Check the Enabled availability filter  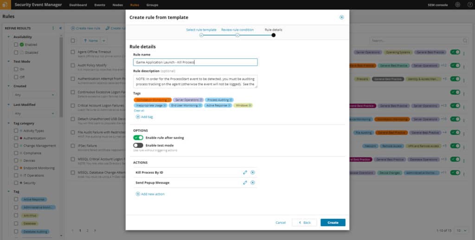pos(16,45)
